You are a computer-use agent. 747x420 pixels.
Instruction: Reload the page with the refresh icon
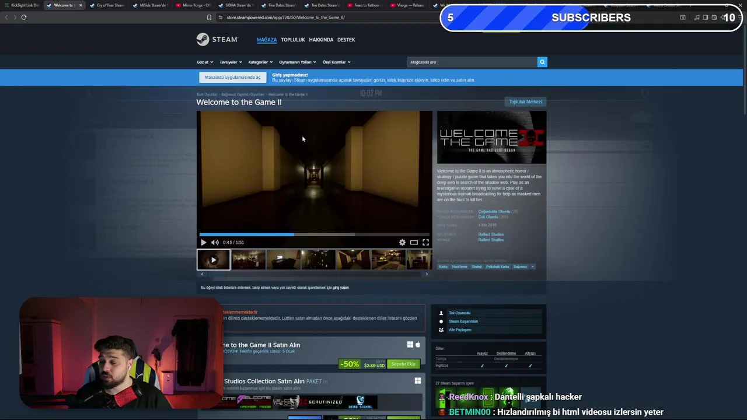[24, 17]
